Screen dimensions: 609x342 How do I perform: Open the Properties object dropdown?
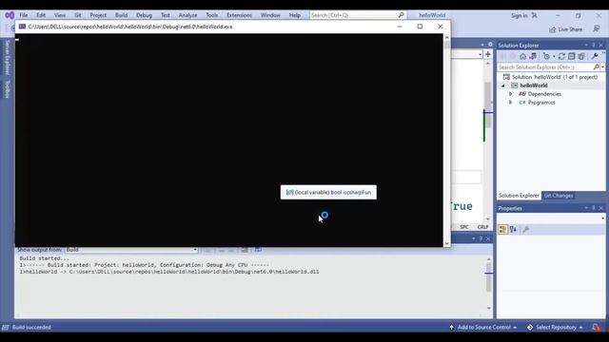pos(602,218)
